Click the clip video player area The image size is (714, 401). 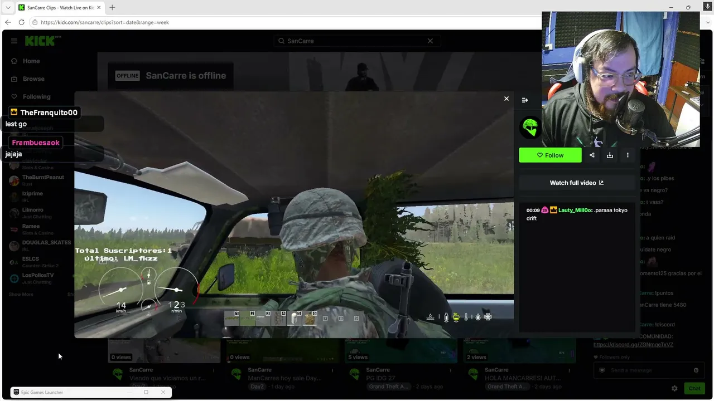click(x=294, y=215)
